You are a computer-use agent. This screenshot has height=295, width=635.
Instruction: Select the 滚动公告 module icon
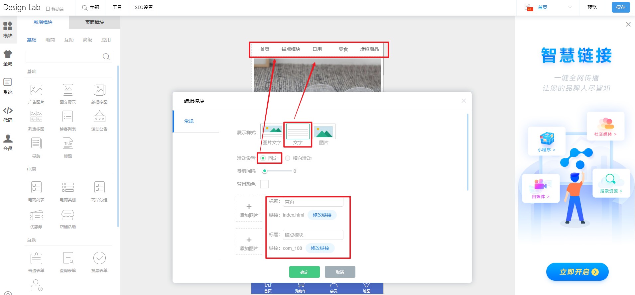pos(99,117)
